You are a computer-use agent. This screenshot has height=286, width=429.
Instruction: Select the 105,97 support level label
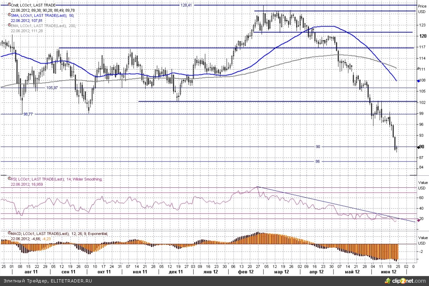[52, 88]
